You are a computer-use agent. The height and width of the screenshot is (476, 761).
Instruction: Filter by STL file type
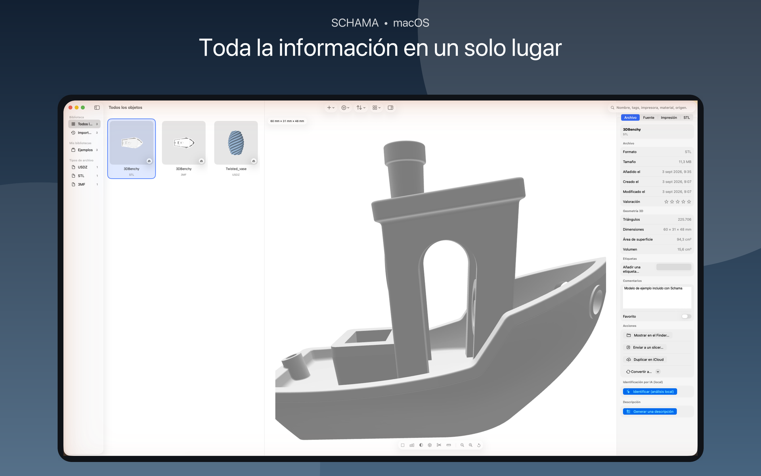click(84, 176)
